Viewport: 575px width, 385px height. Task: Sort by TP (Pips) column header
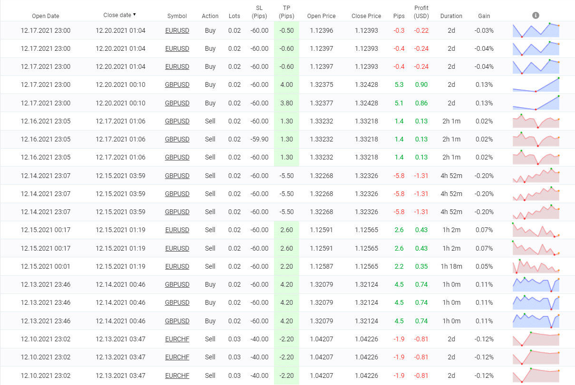click(x=286, y=12)
